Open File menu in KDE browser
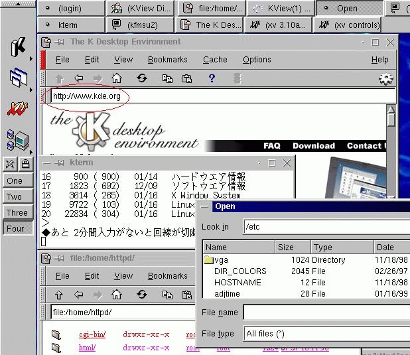The width and height of the screenshot is (410, 355). [x=62, y=60]
